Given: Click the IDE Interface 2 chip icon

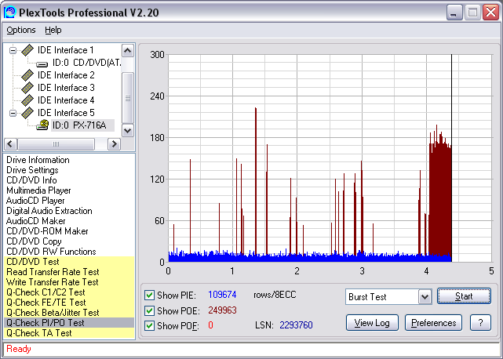Looking at the screenshot, I should click(27, 75).
